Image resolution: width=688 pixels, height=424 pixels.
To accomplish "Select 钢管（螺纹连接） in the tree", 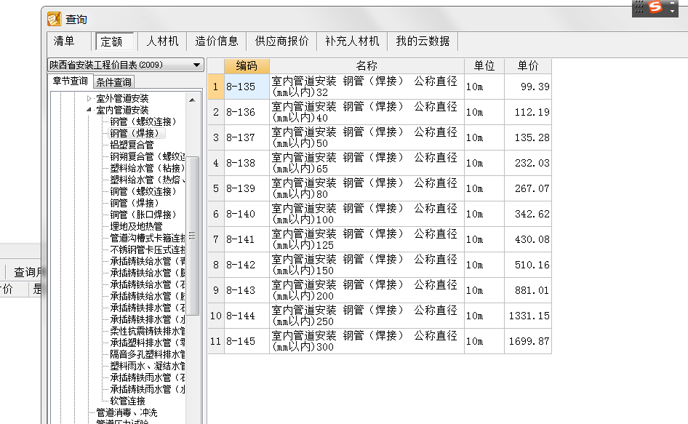I will tap(143, 121).
